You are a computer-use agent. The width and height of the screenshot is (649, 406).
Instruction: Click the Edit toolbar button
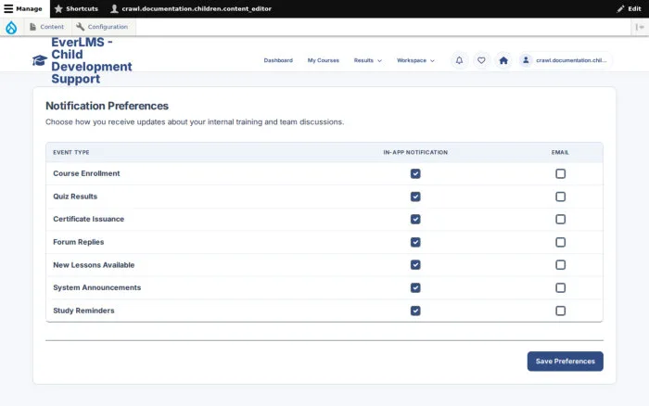click(629, 8)
